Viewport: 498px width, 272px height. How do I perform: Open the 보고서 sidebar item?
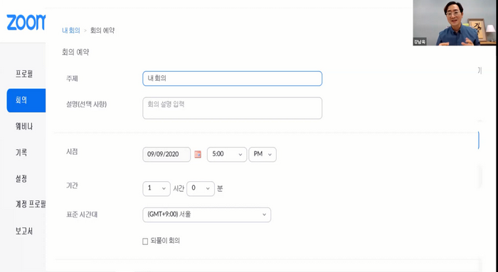[x=24, y=231]
